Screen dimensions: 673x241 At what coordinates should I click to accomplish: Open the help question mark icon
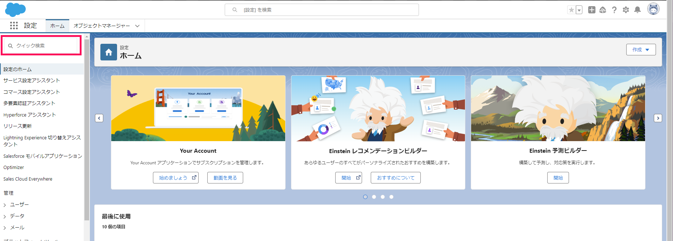click(x=614, y=10)
